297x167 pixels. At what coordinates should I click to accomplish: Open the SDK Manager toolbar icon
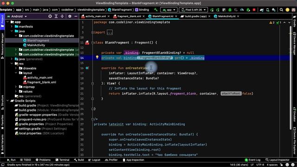[x=274, y=10]
